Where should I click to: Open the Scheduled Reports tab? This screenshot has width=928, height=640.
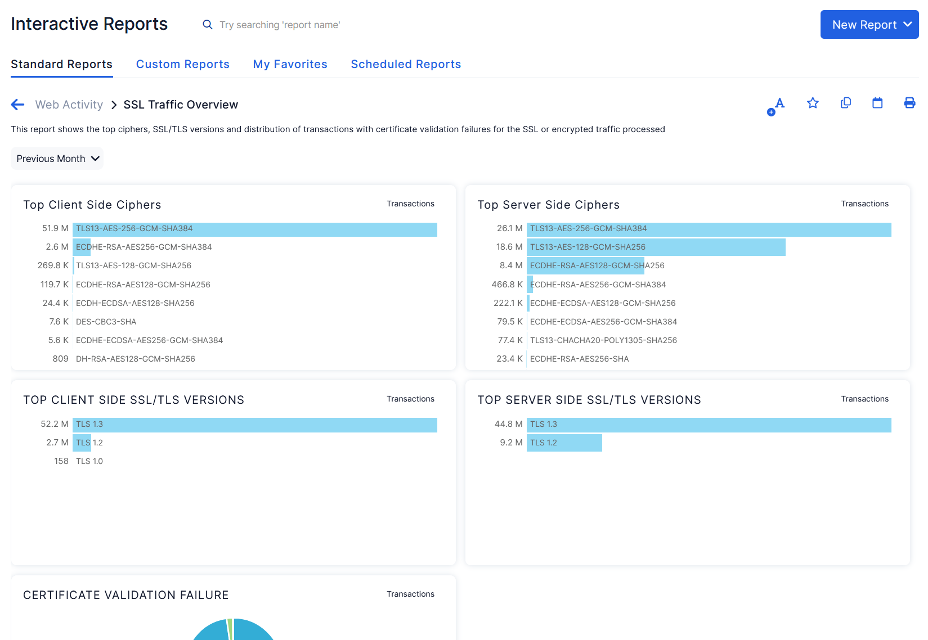[x=406, y=64]
